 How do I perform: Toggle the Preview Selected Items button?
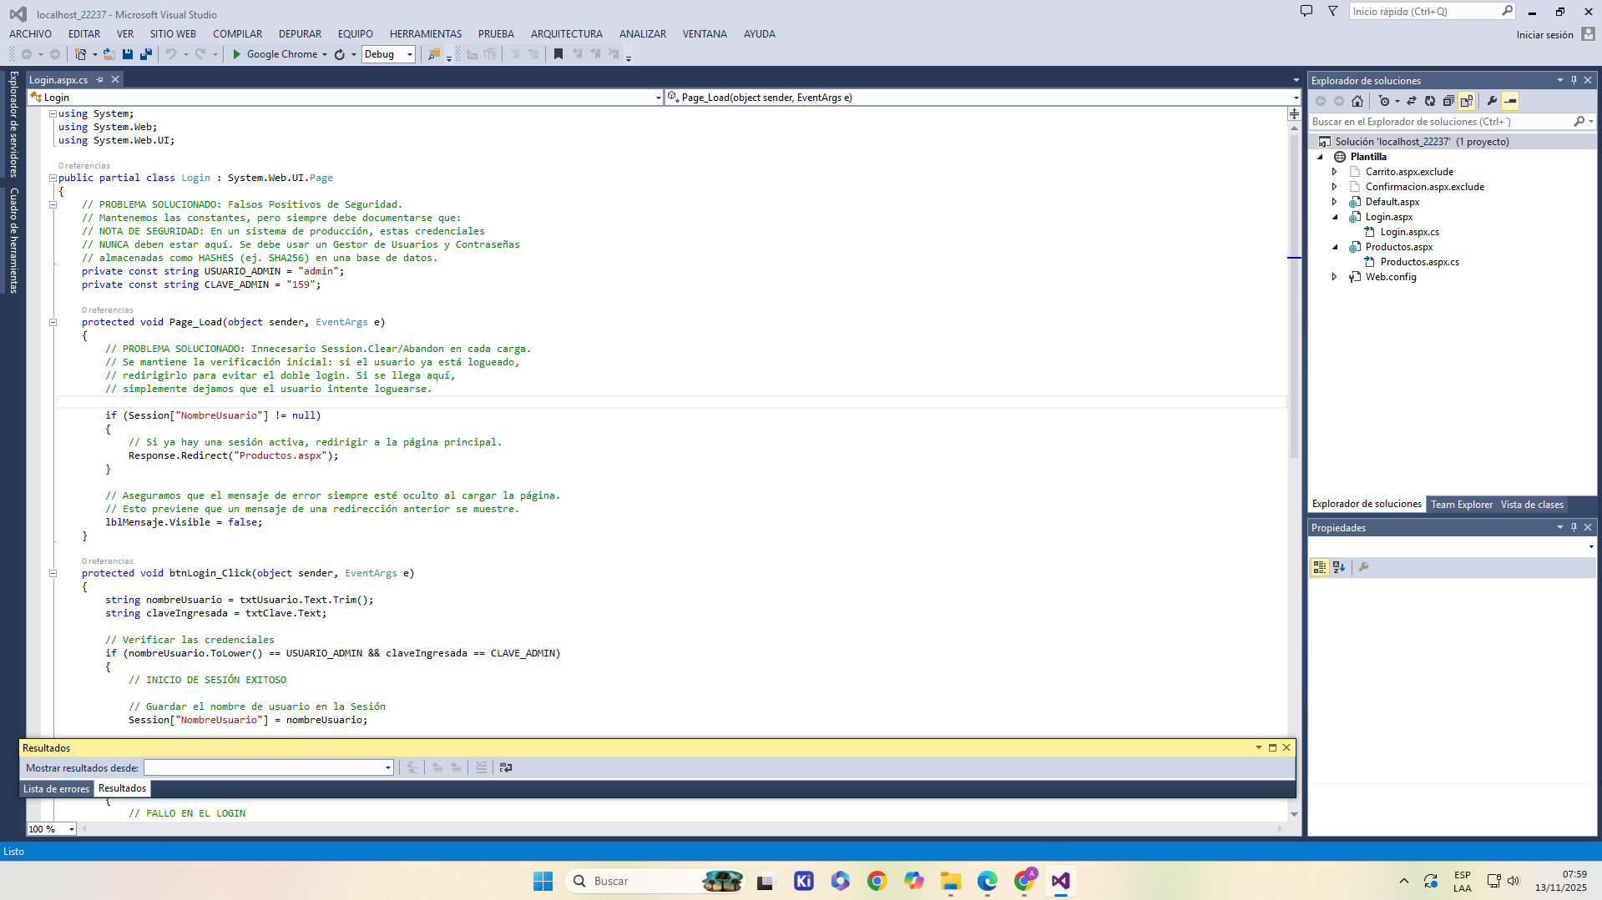[x=1510, y=101]
